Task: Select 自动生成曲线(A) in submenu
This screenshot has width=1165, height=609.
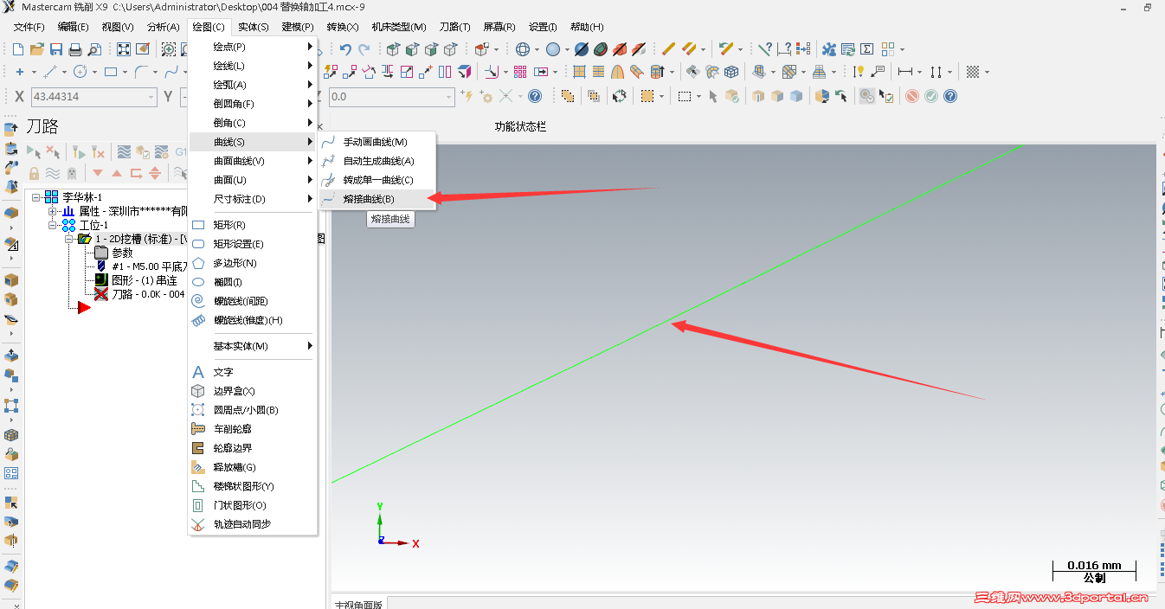Action: point(377,161)
